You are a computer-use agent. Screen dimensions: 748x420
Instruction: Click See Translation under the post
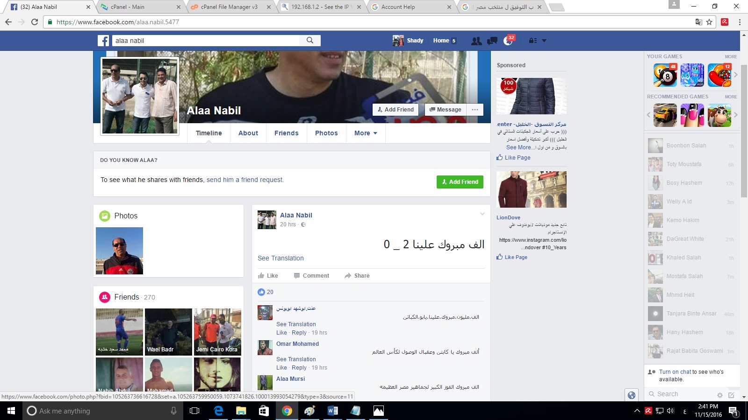280,258
